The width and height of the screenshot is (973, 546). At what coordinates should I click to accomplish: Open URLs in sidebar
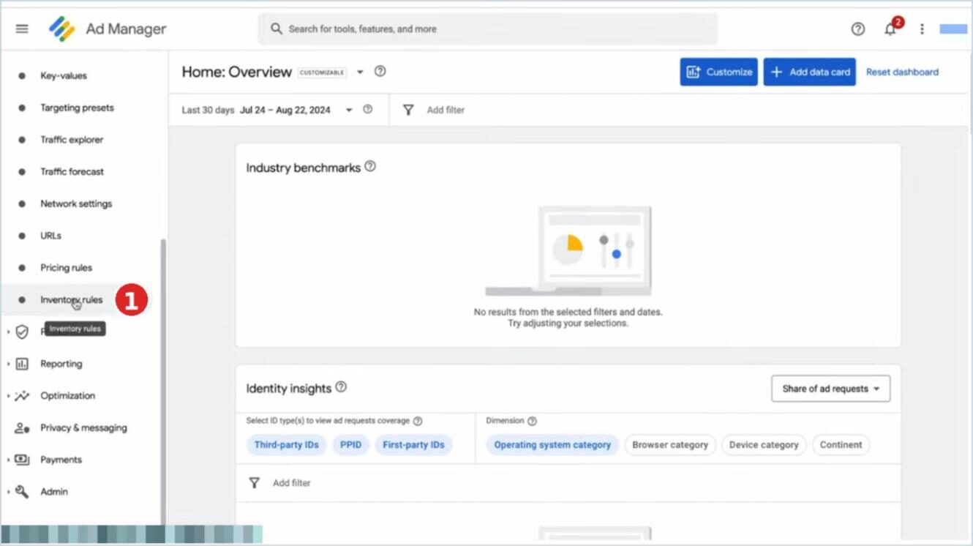50,236
